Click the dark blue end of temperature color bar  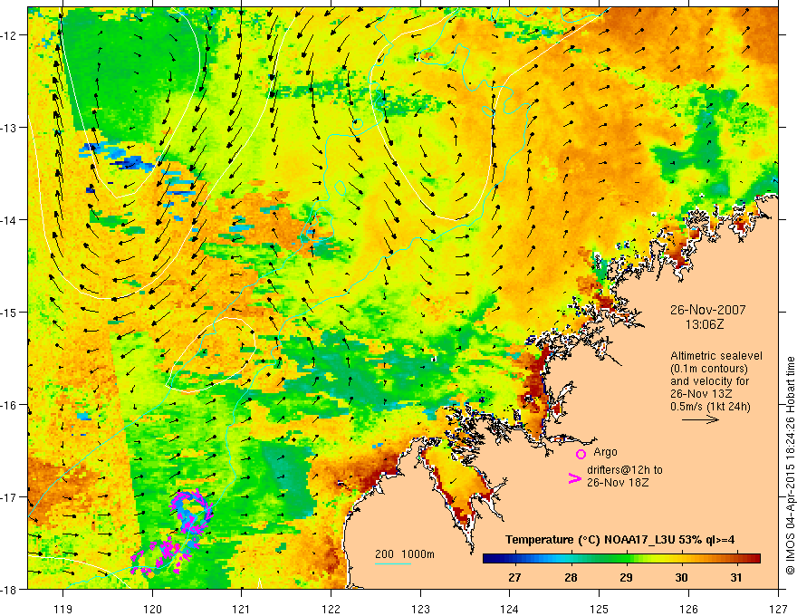point(489,559)
